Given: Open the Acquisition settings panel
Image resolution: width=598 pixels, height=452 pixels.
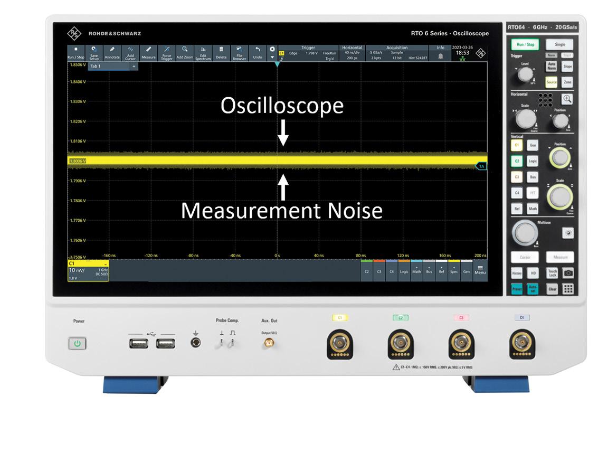Looking at the screenshot, I should (x=397, y=53).
